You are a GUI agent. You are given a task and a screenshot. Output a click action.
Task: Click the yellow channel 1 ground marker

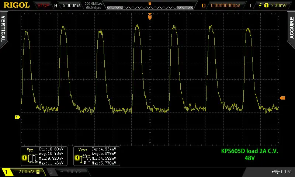[17, 117]
